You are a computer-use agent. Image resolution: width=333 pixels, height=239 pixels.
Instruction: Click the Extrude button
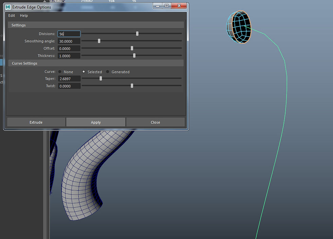click(x=36, y=122)
